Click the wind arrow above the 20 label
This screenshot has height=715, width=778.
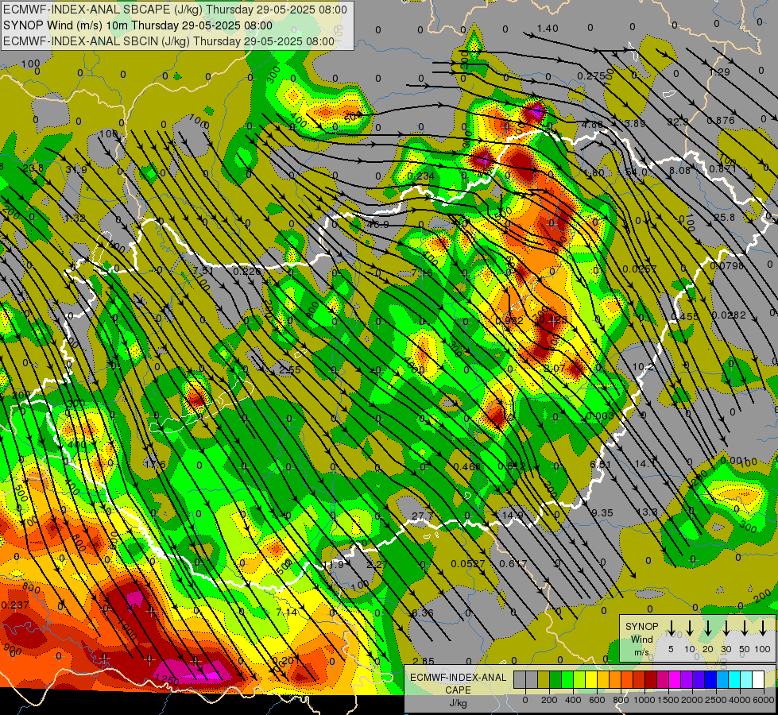coord(707,628)
